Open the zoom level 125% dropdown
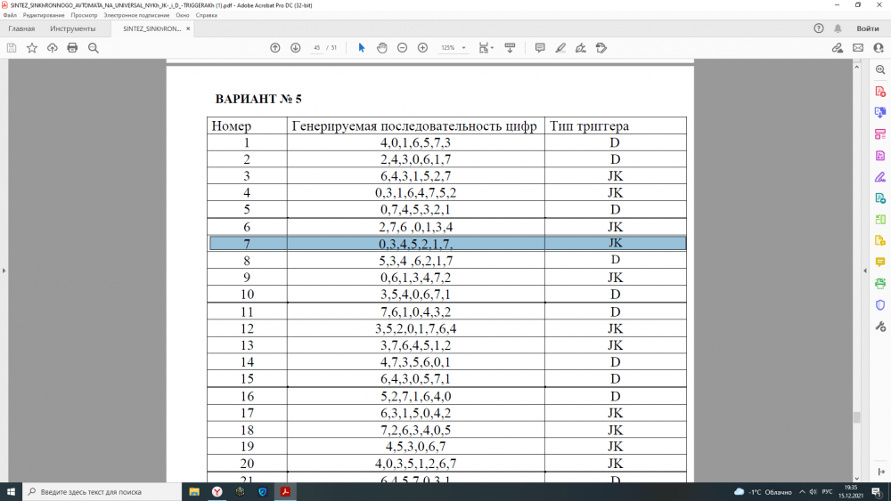The width and height of the screenshot is (891, 501). [x=453, y=48]
